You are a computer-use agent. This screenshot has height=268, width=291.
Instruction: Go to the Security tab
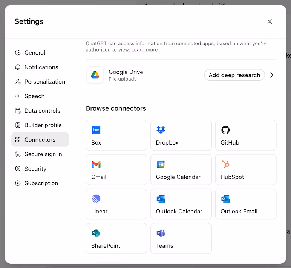click(x=40, y=169)
